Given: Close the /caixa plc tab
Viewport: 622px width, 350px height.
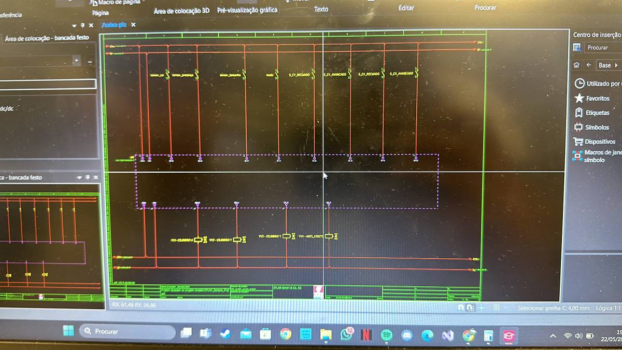Looking at the screenshot, I should click(x=133, y=25).
